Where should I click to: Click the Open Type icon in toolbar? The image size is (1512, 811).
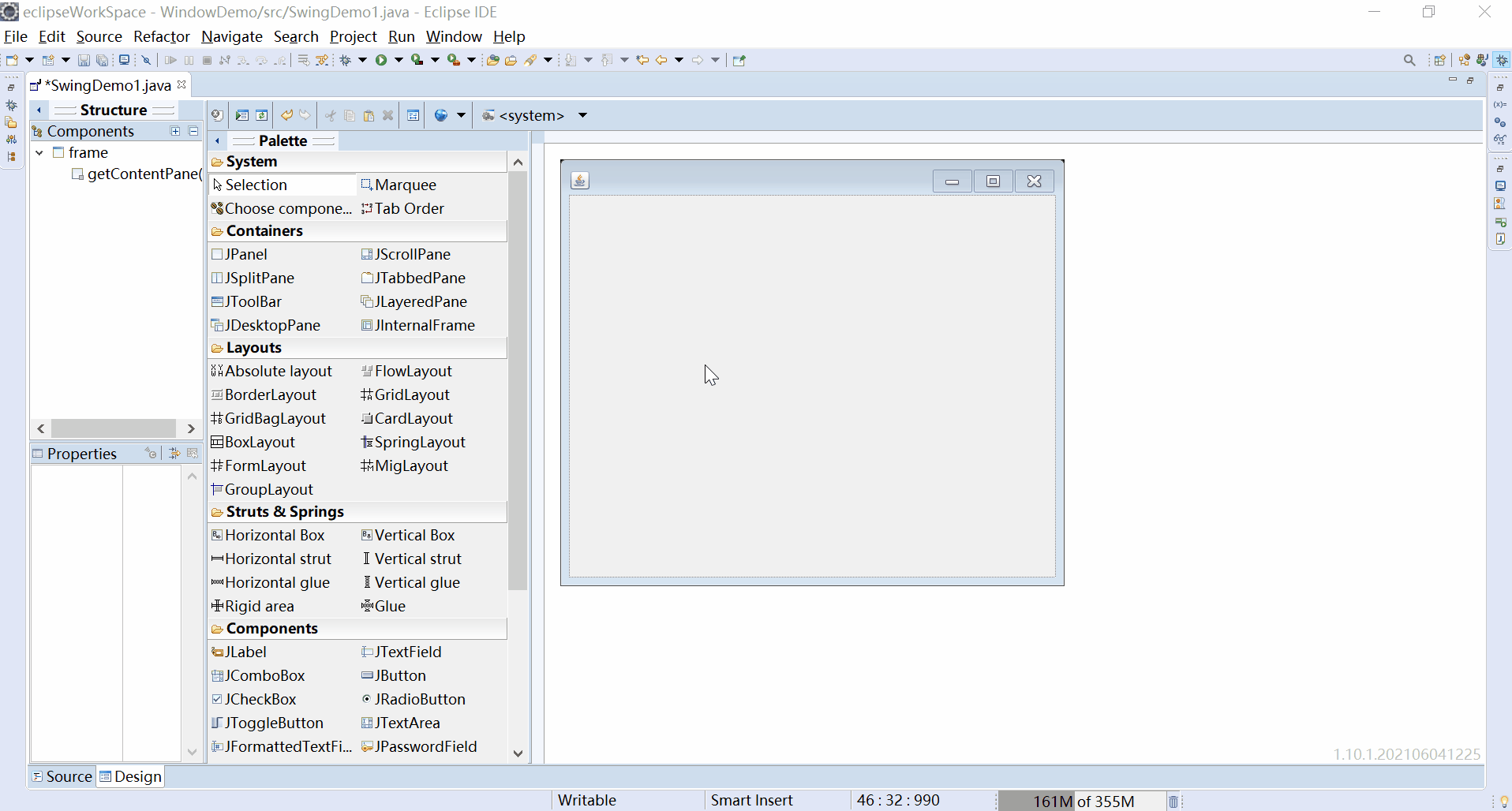coord(492,60)
